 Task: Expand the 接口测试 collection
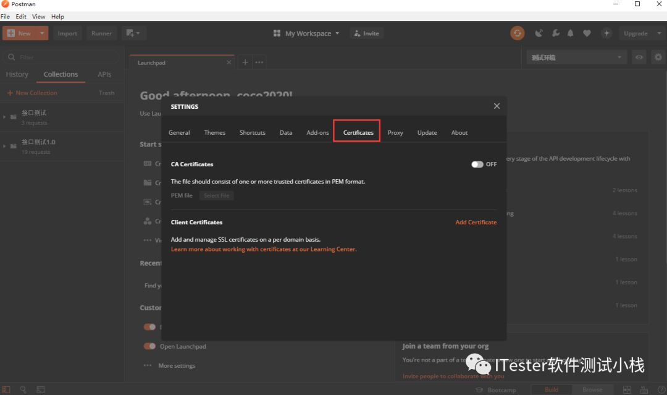(x=4, y=117)
